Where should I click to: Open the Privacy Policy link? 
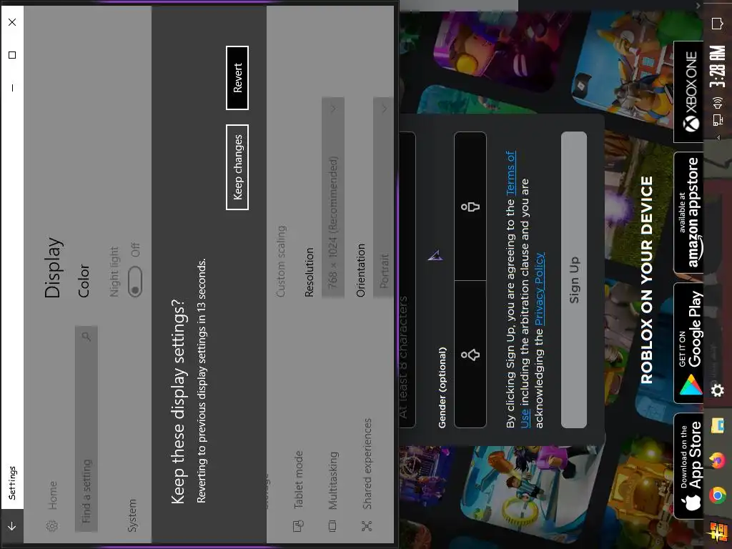[x=539, y=290]
